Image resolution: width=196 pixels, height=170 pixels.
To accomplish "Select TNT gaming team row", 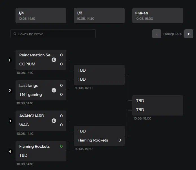I will point(30,94).
